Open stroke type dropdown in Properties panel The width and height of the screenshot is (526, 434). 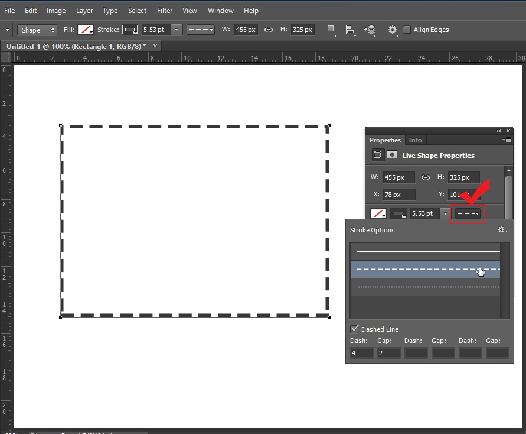tap(468, 213)
